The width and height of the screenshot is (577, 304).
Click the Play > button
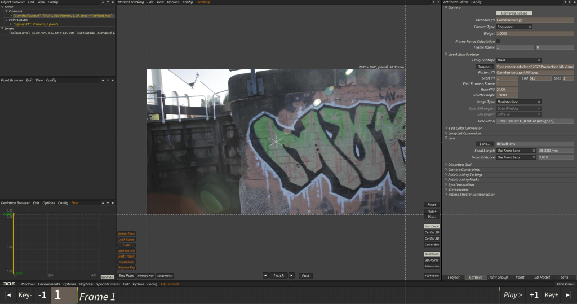[513, 295]
